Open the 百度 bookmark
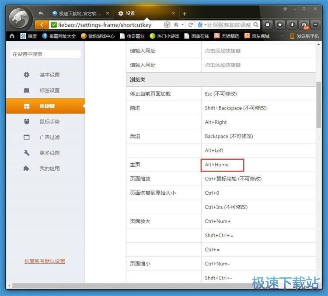Screen dimensions: 328x296 pyautogui.click(x=29, y=36)
